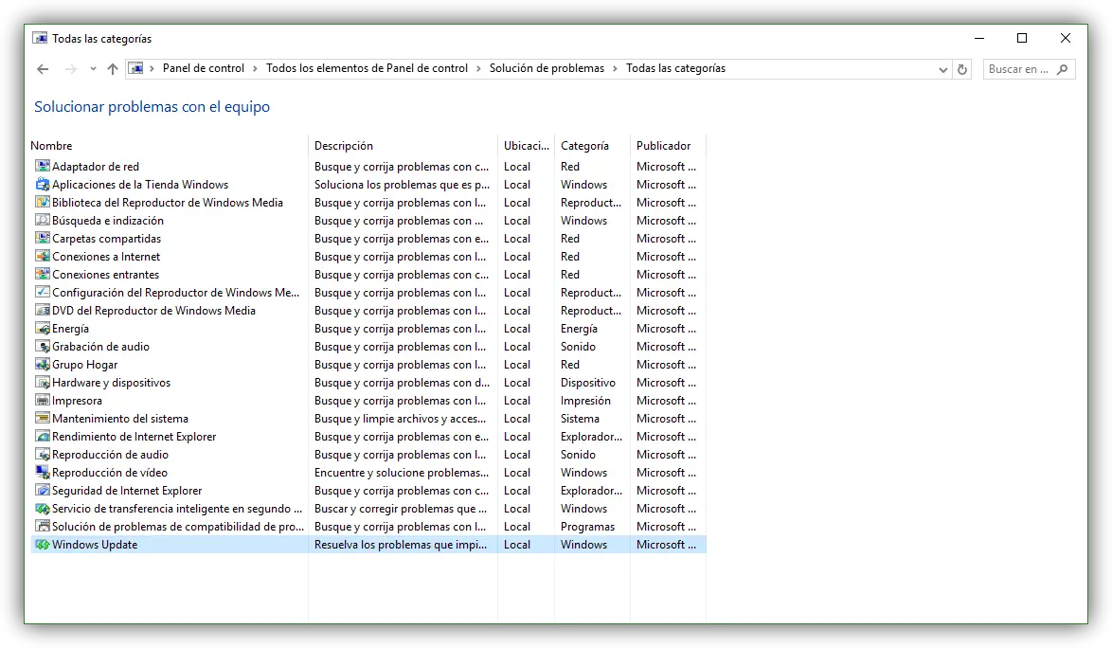Select the Energía entry name
The width and height of the screenshot is (1112, 648).
(x=70, y=329)
